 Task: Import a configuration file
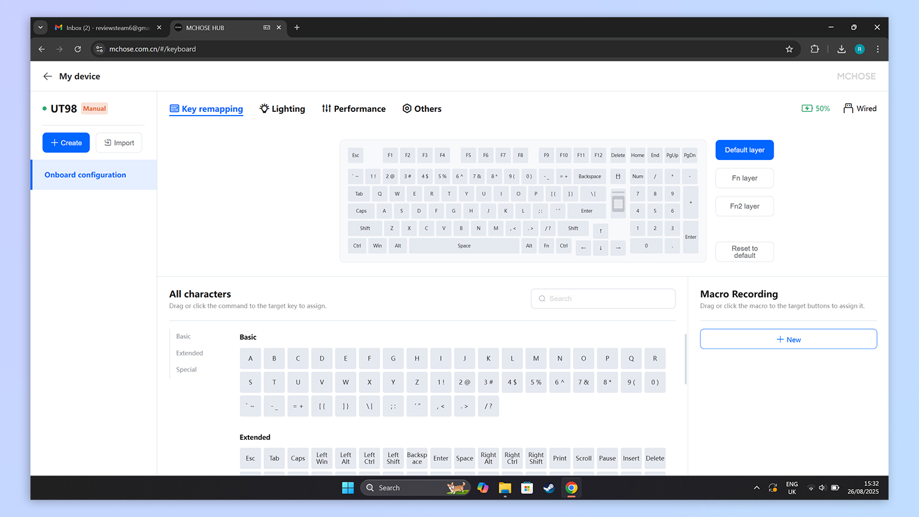119,143
